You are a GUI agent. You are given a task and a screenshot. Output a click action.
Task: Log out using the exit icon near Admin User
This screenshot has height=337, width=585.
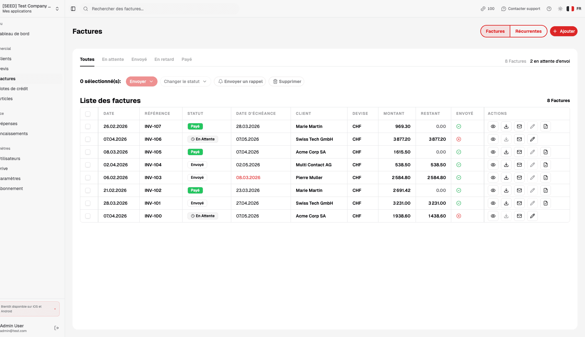(57, 328)
